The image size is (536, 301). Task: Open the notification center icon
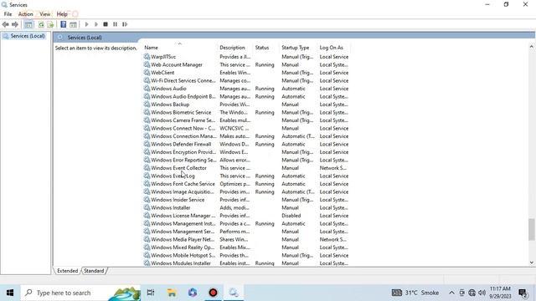(523, 293)
